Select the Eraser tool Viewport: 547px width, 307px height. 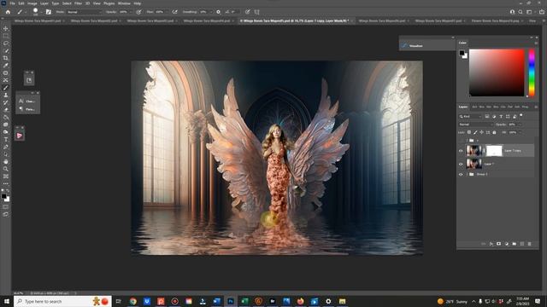coord(6,110)
